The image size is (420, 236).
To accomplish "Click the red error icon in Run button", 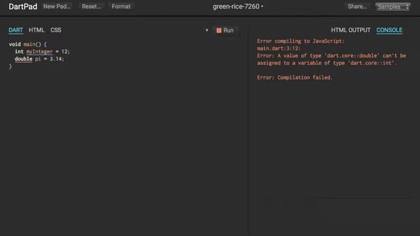I will pyautogui.click(x=219, y=31).
